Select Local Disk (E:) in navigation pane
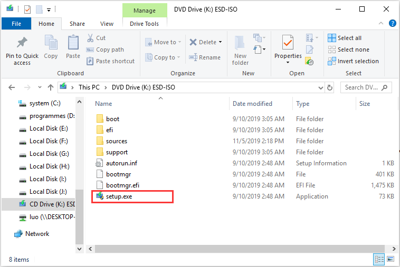 [49, 128]
